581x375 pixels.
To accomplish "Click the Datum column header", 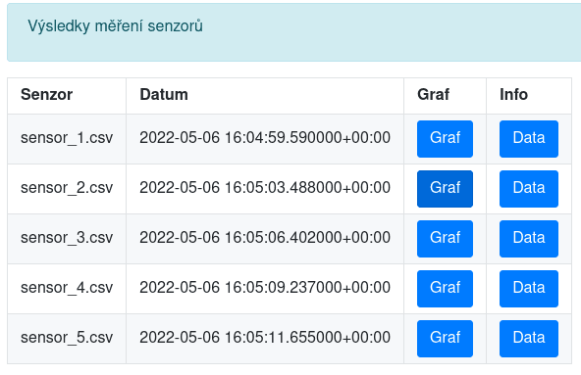I will (265, 95).
